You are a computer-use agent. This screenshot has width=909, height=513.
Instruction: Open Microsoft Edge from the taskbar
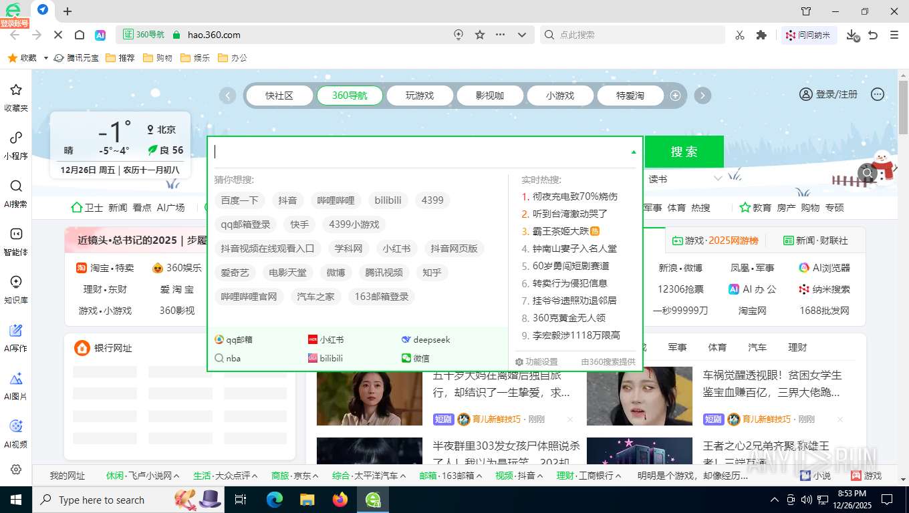pos(274,499)
